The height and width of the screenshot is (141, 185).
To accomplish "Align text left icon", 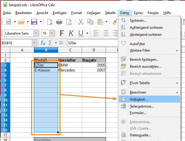I will tap(96, 33).
